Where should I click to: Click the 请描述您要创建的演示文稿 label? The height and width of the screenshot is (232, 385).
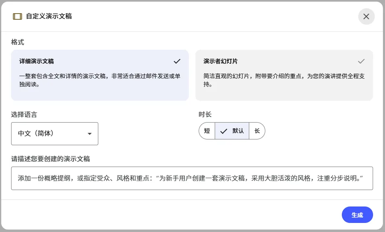[51, 159]
